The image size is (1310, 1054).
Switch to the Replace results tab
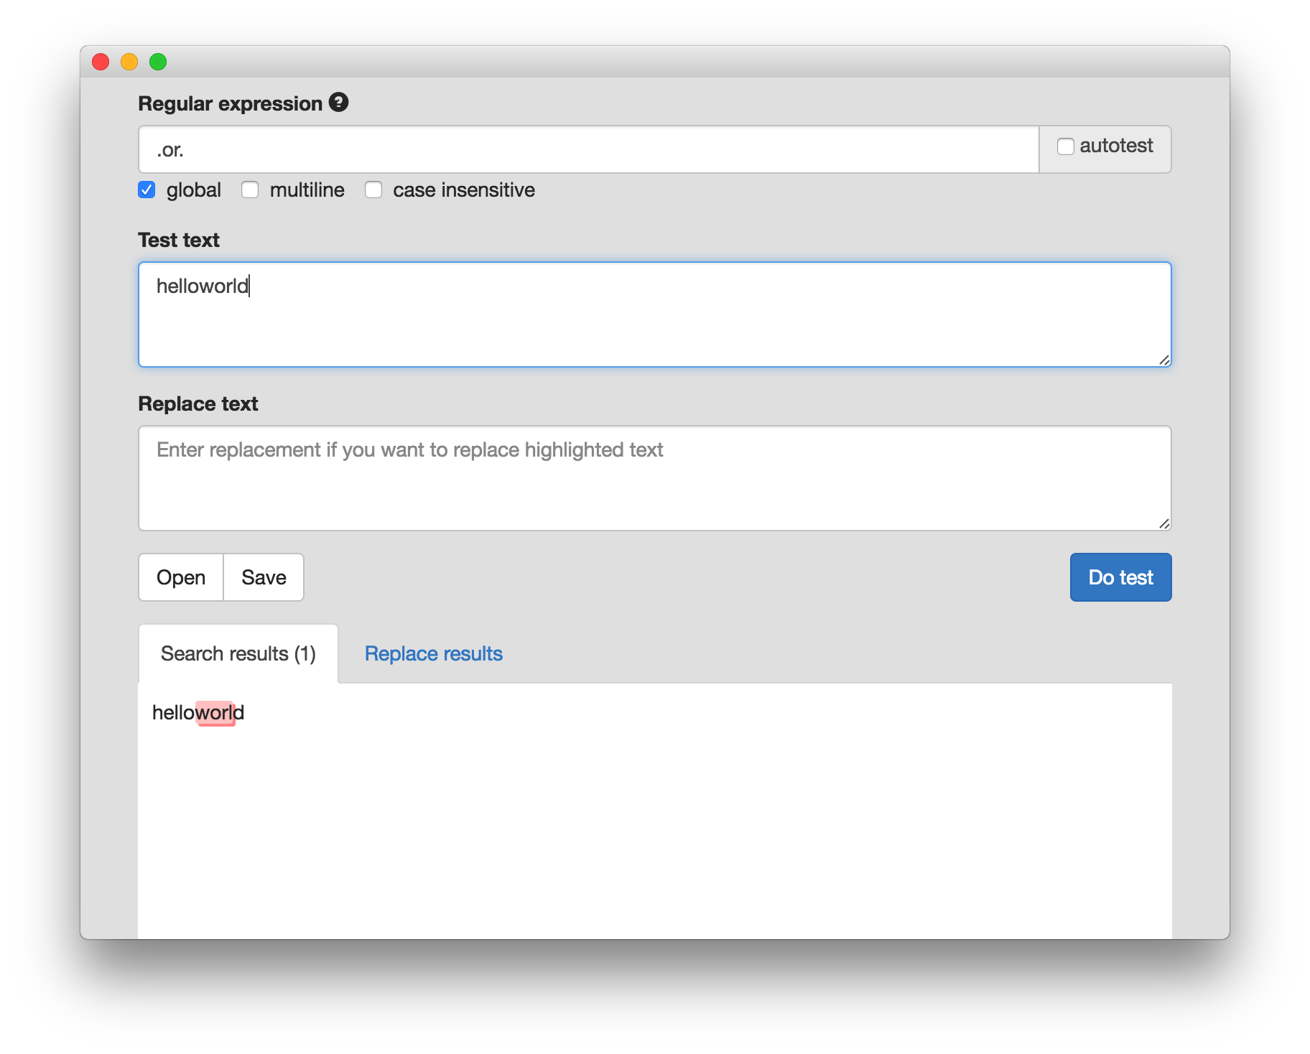click(x=433, y=653)
